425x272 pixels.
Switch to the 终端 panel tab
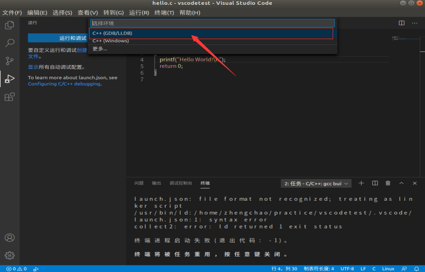(x=205, y=183)
